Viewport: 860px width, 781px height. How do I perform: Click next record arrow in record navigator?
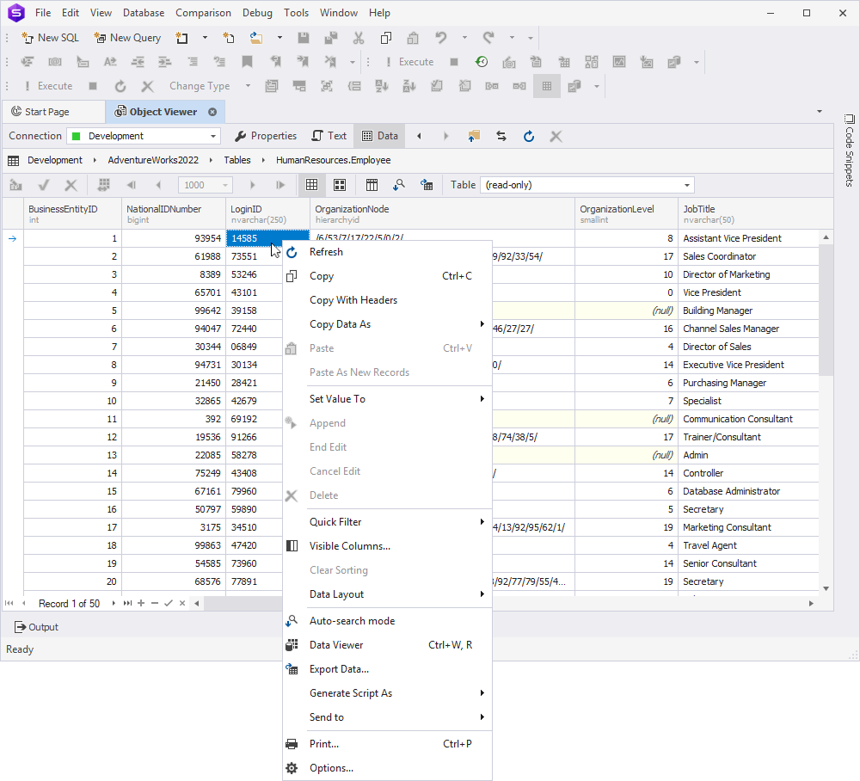click(x=114, y=603)
